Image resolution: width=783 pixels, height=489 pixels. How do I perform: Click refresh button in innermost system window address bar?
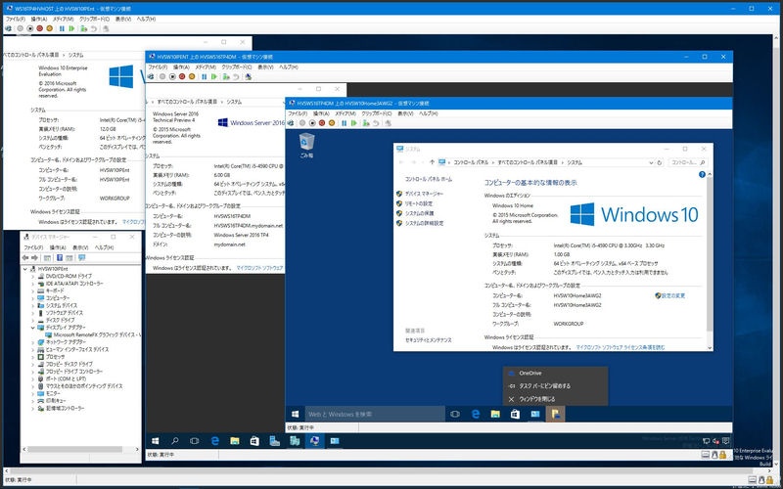[x=660, y=162]
